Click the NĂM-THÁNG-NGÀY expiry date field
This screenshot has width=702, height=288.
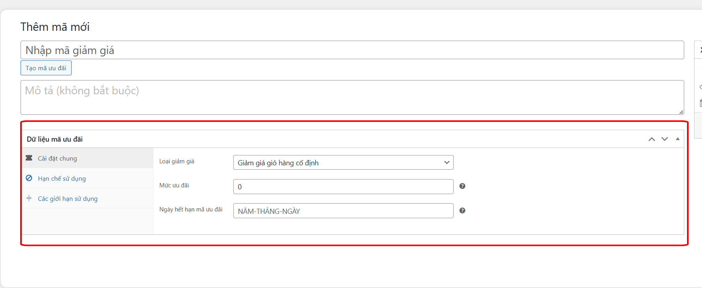(343, 211)
